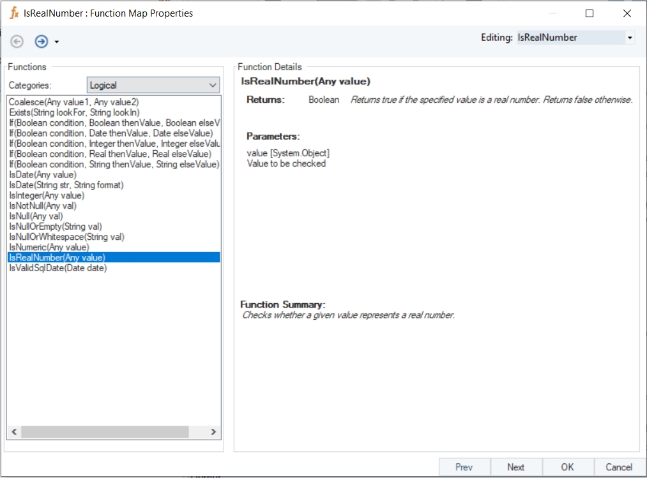Image resolution: width=647 pixels, height=478 pixels.
Task: Click the forward navigation arrow icon
Action: (42, 41)
